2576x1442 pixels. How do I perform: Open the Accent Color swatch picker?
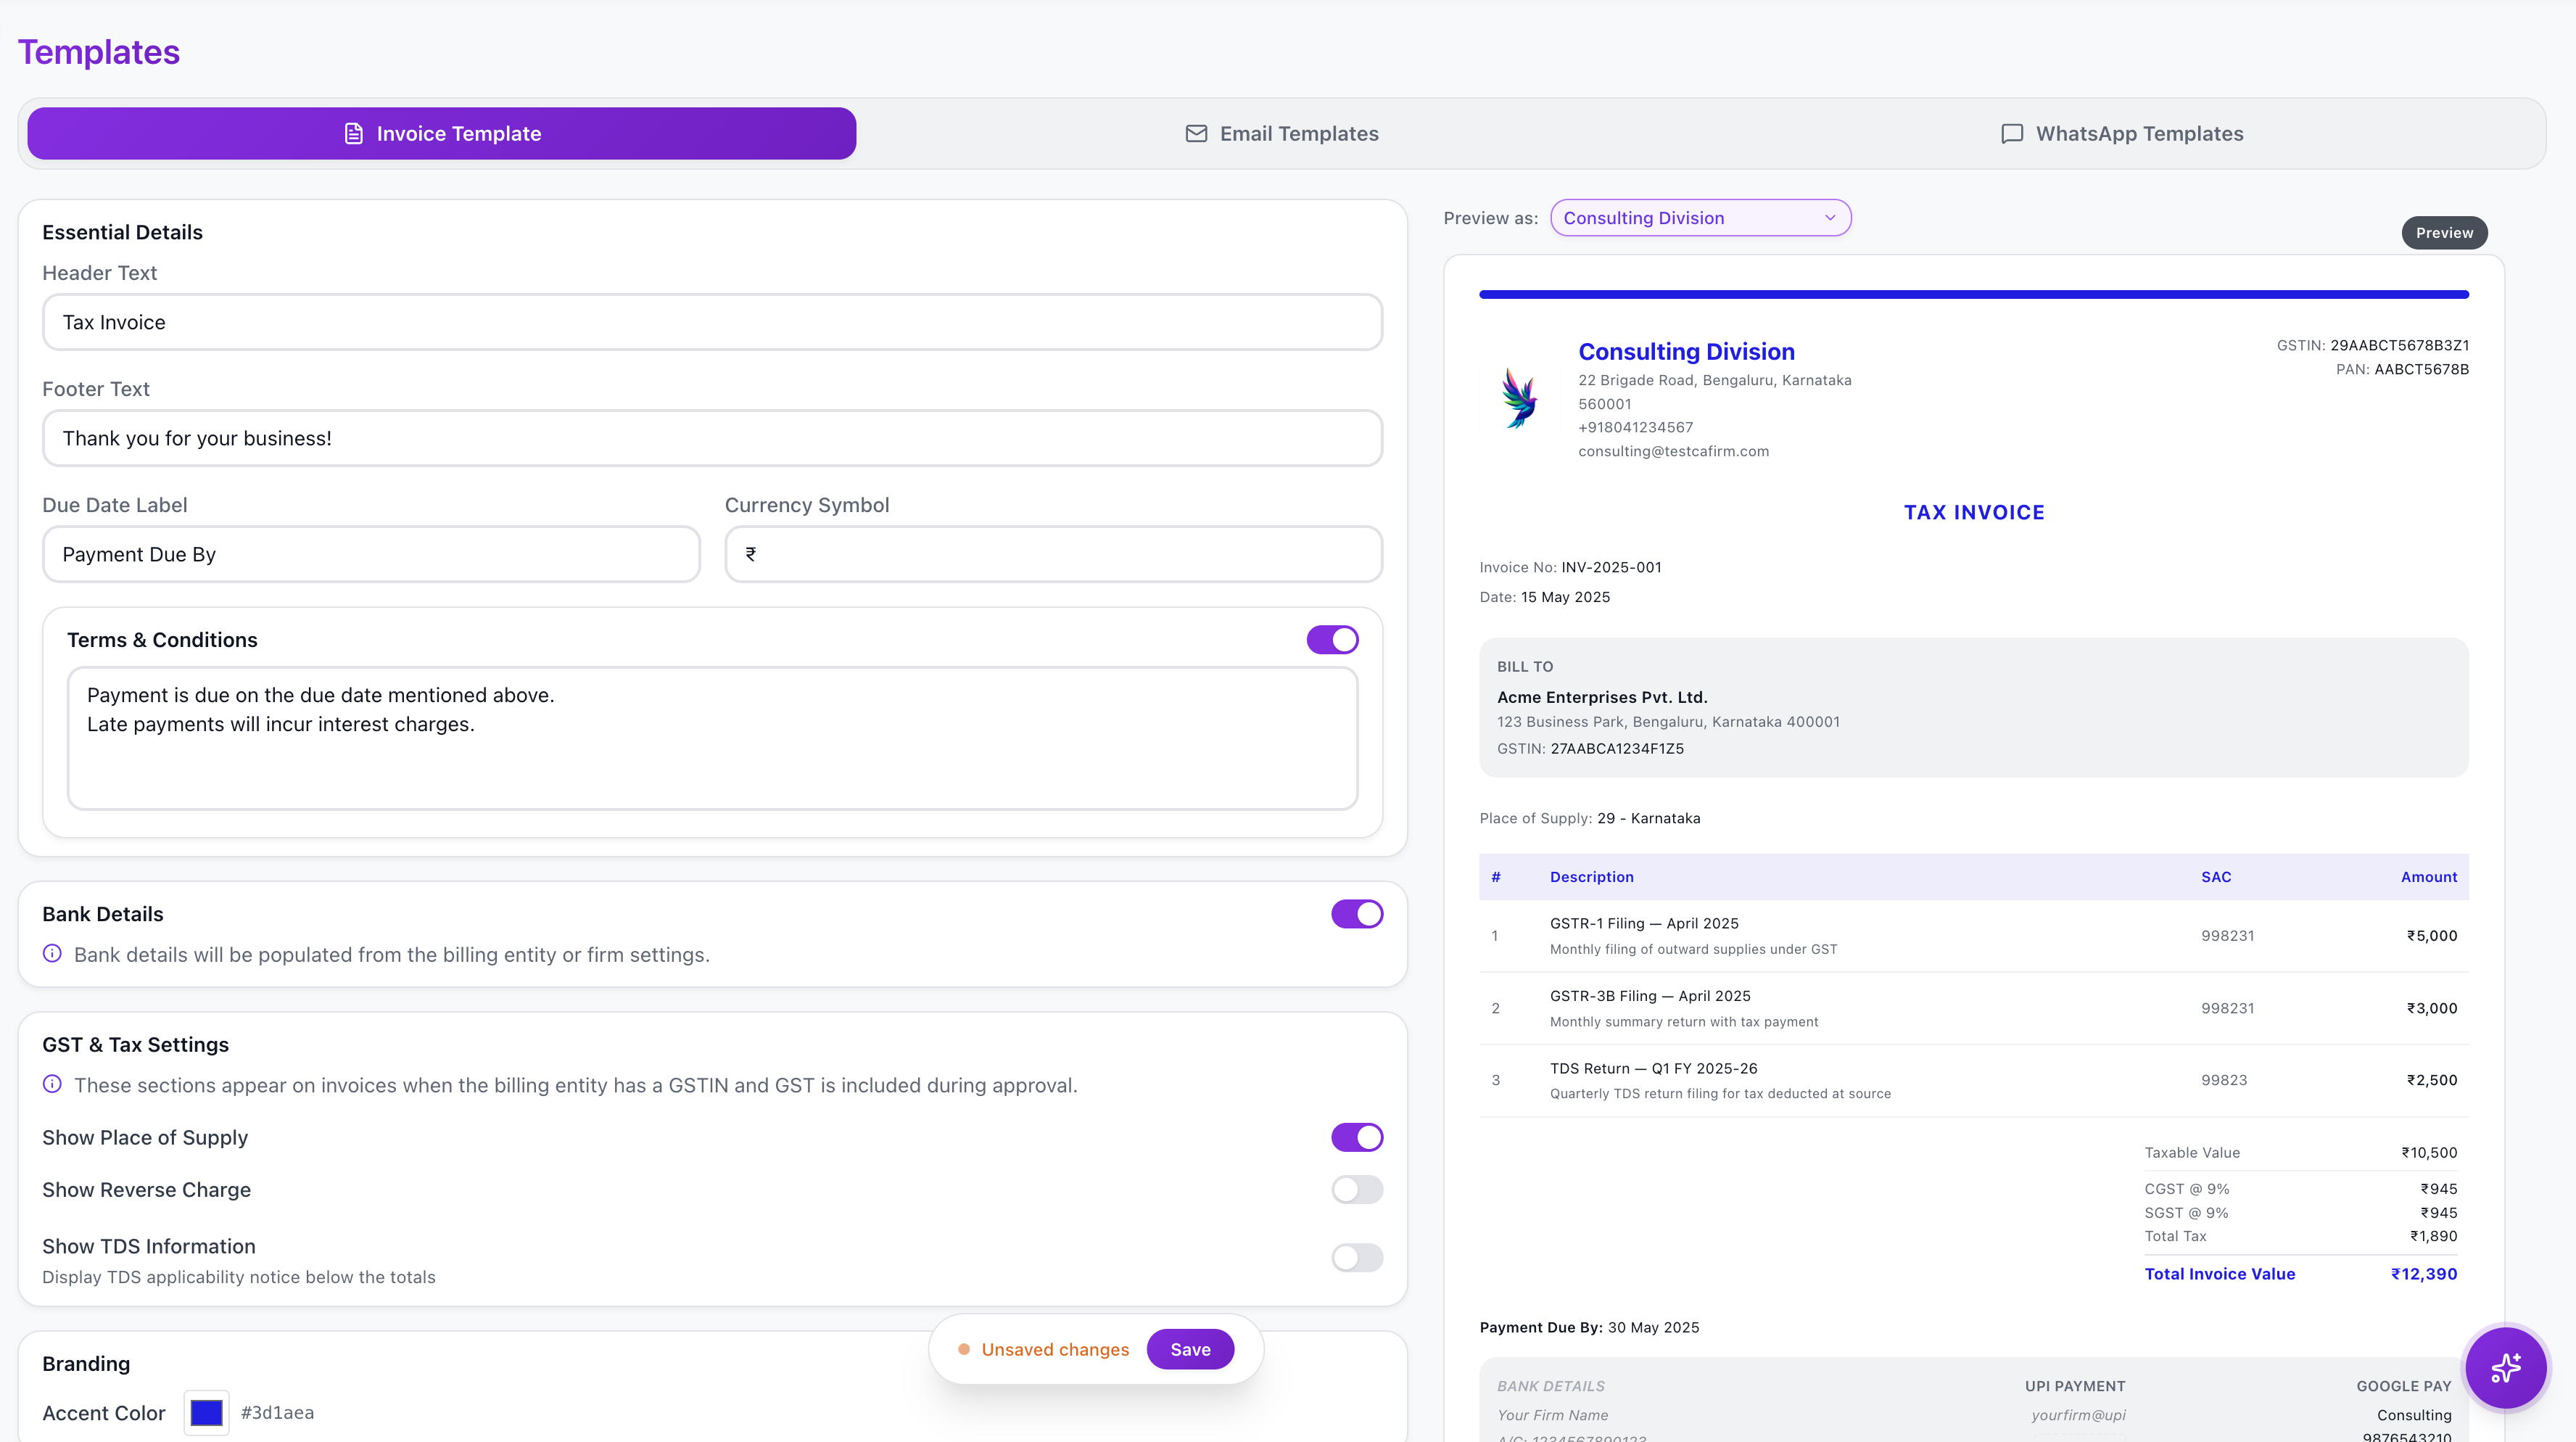click(x=206, y=1412)
